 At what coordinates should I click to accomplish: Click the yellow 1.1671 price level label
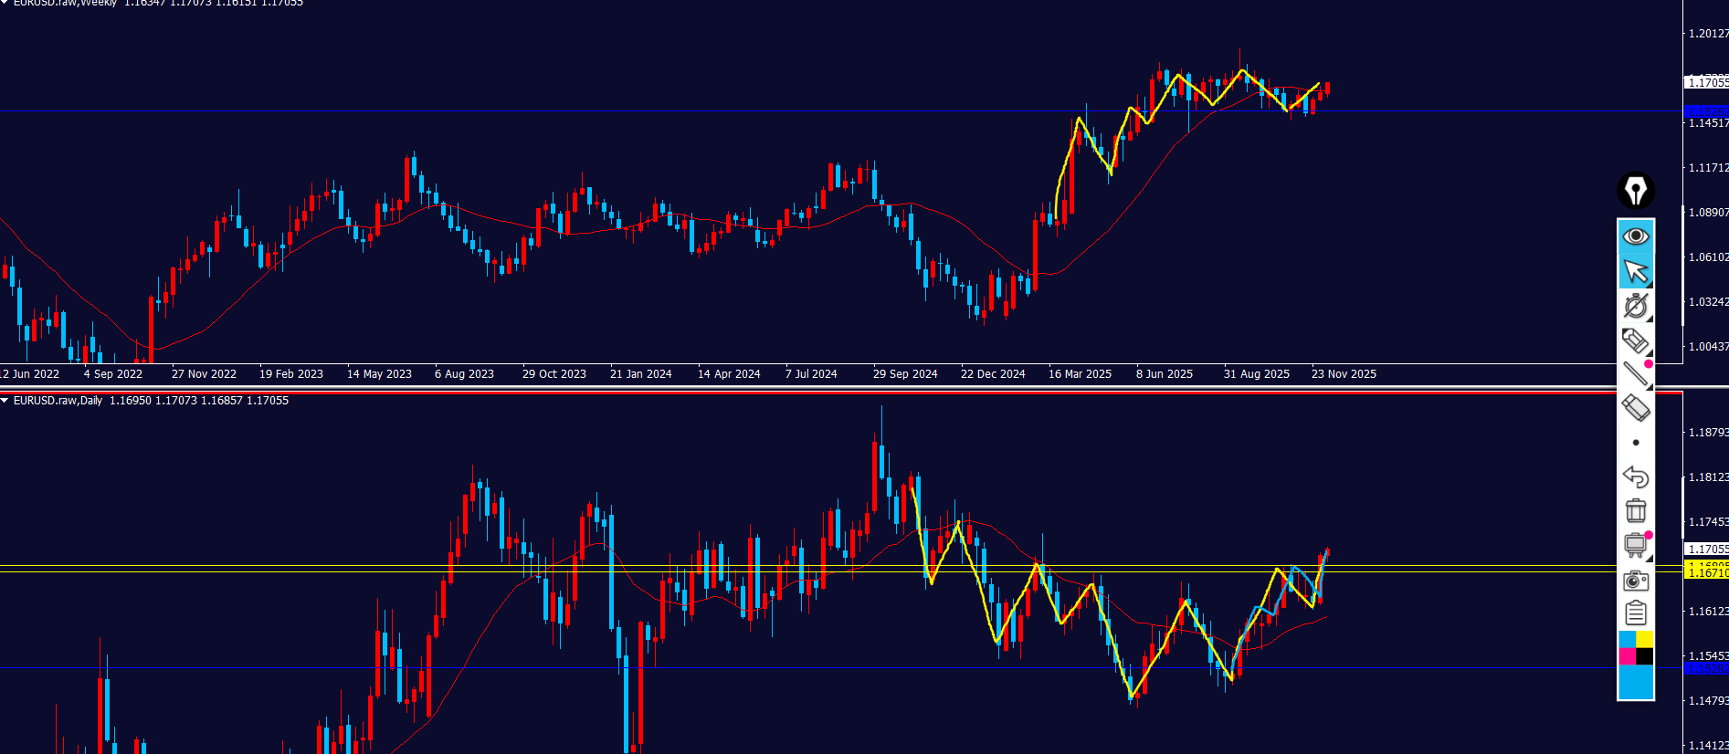(1705, 572)
